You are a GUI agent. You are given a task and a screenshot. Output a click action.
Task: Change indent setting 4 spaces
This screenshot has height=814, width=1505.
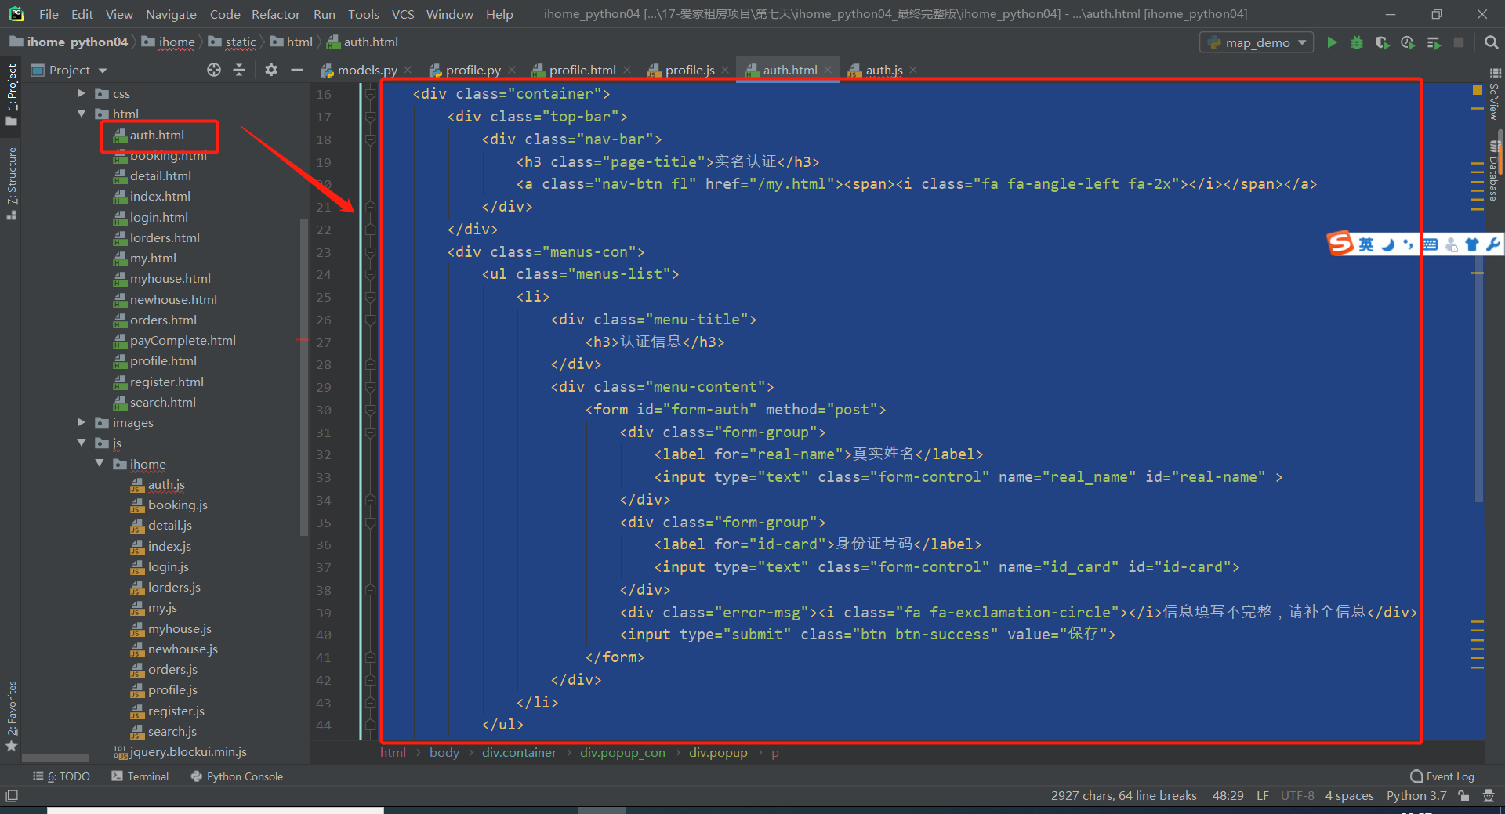tap(1349, 796)
